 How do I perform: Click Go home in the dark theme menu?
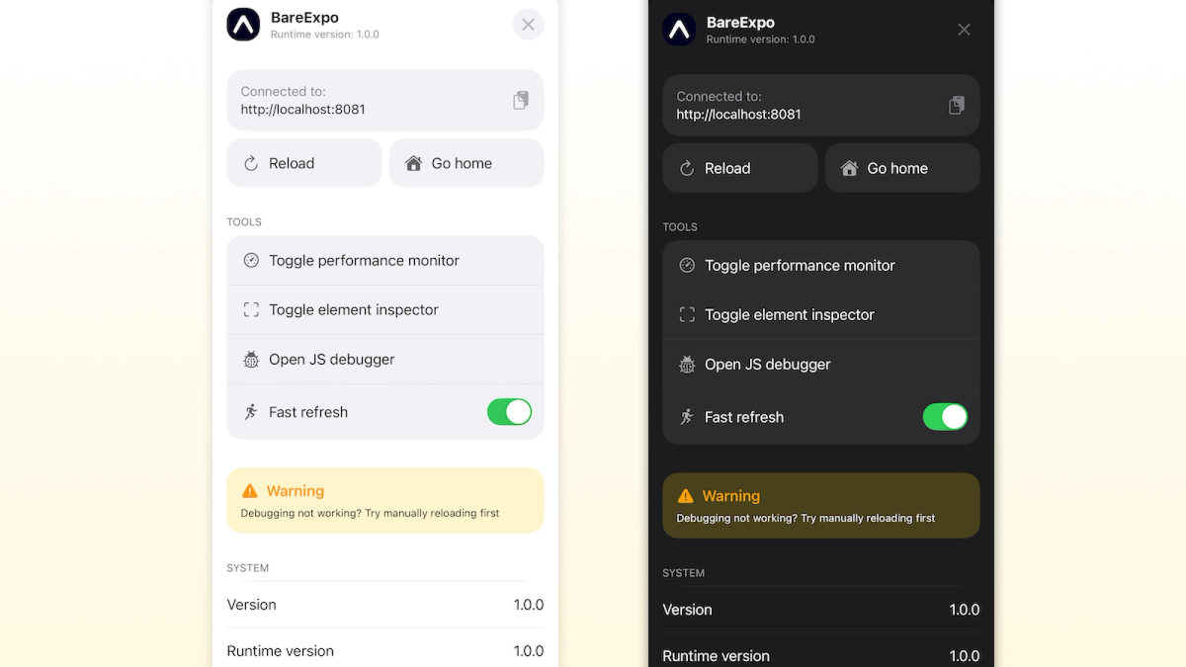tap(901, 168)
